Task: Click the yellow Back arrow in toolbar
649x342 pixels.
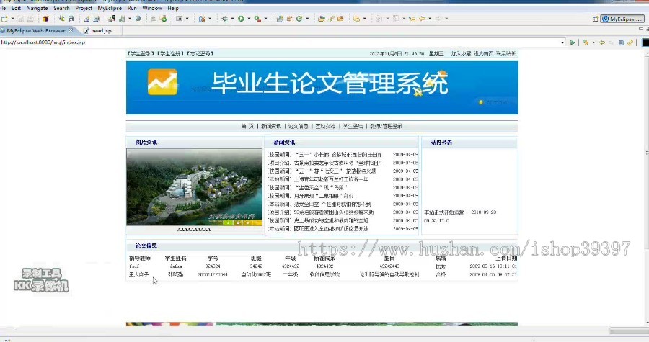Action: 422,19
